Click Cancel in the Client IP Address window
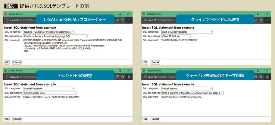The width and height of the screenshot is (275, 125). [155, 62]
